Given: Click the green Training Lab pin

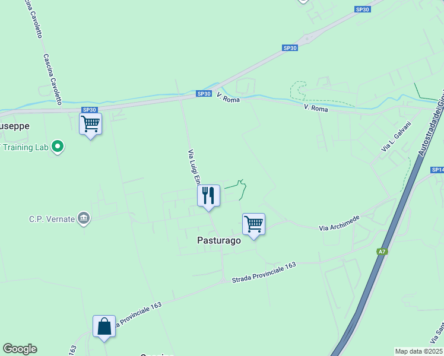Looking at the screenshot, I should [58, 147].
